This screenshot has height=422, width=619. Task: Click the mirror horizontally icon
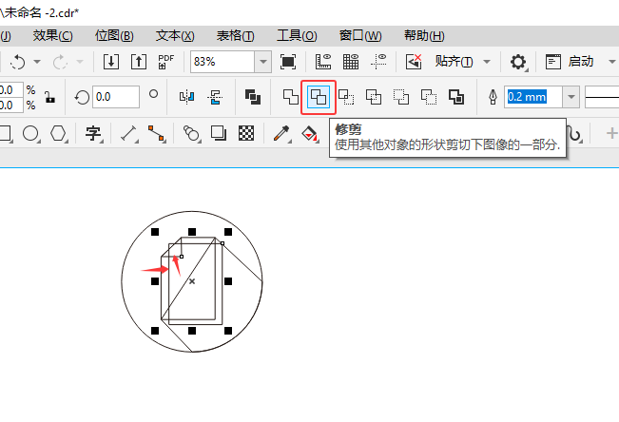point(186,97)
